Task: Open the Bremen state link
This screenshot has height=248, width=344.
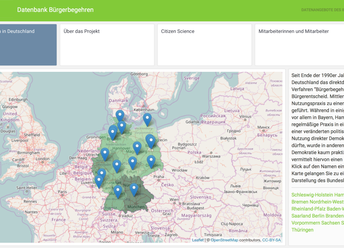Action: coord(300,202)
